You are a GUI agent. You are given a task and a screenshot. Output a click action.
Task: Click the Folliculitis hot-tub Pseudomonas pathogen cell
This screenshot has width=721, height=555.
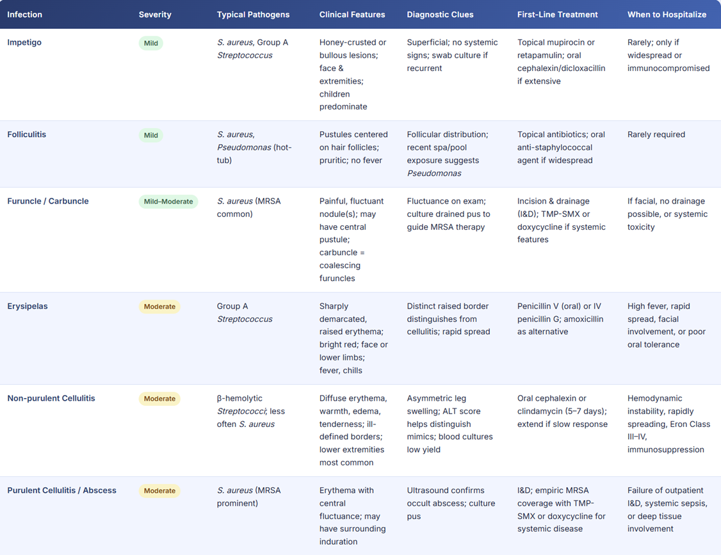[254, 147]
